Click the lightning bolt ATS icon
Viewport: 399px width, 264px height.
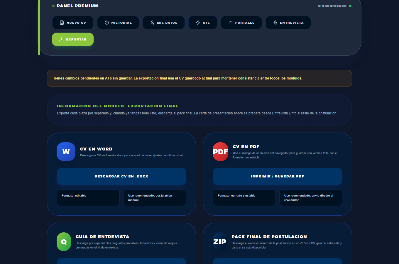pos(198,23)
